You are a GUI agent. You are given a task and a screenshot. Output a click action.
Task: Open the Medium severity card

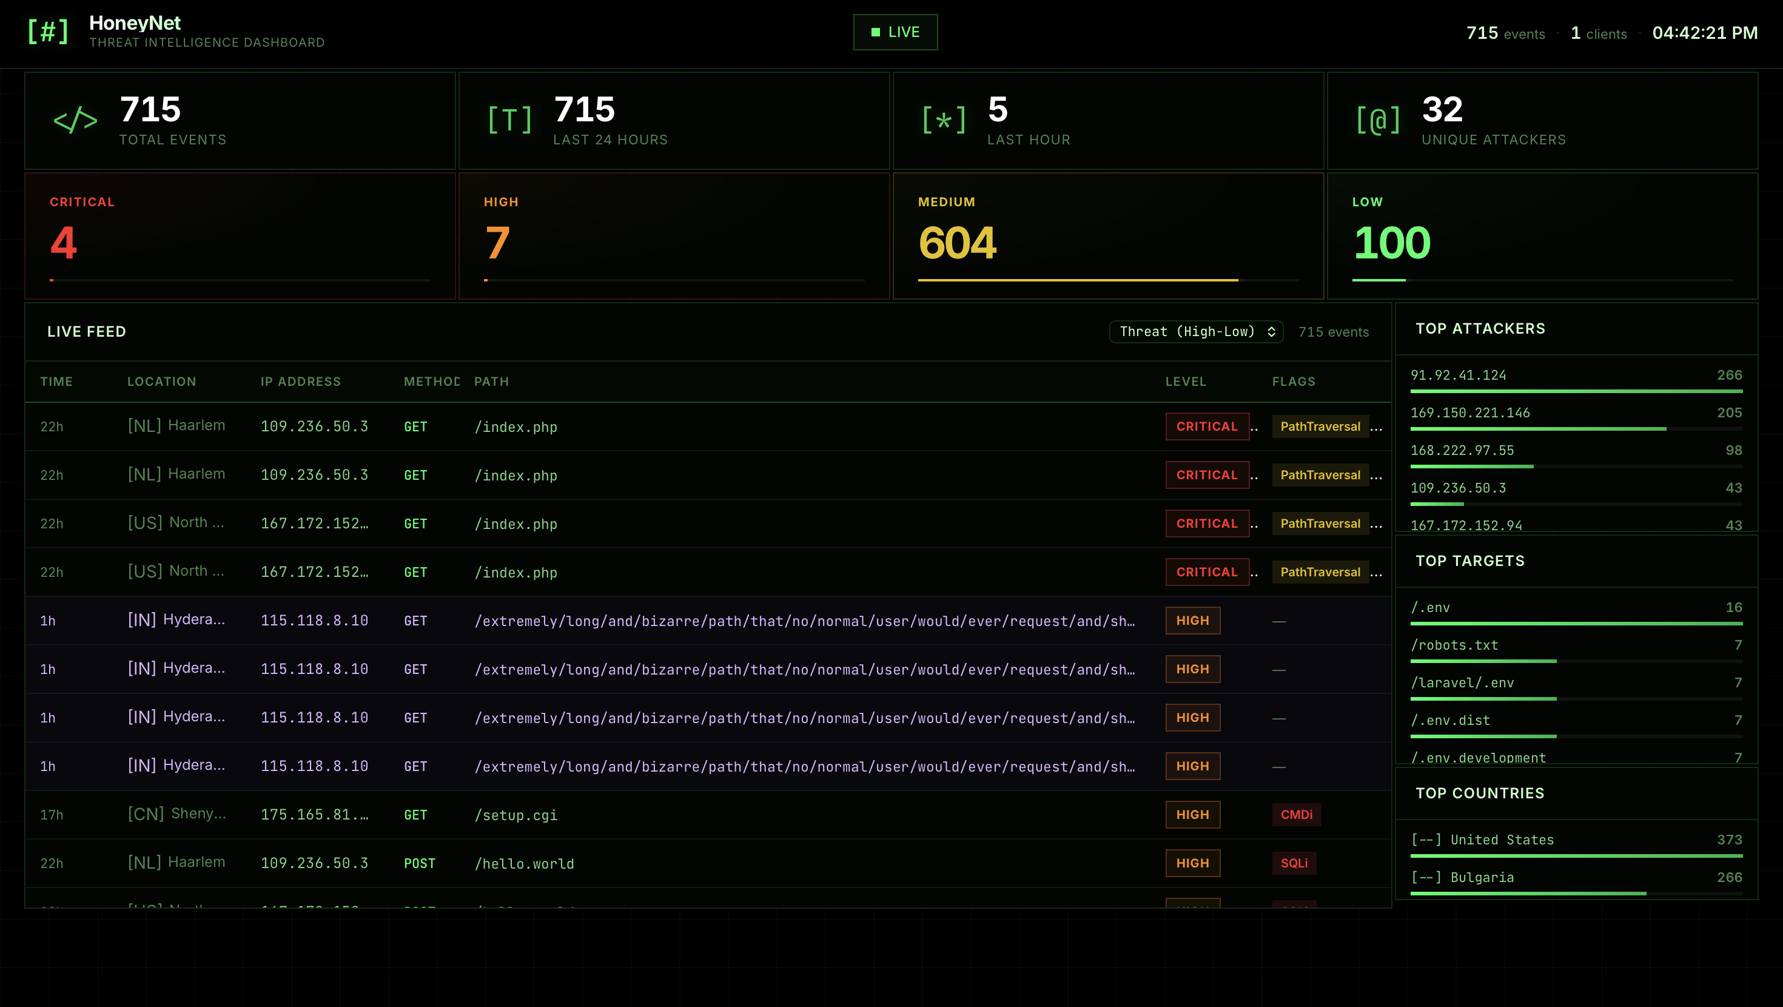click(1108, 236)
